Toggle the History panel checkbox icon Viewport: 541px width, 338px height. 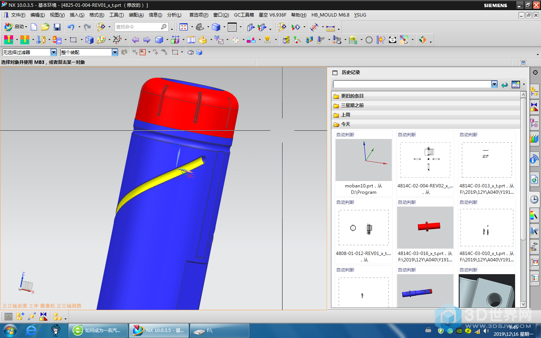tap(335, 73)
